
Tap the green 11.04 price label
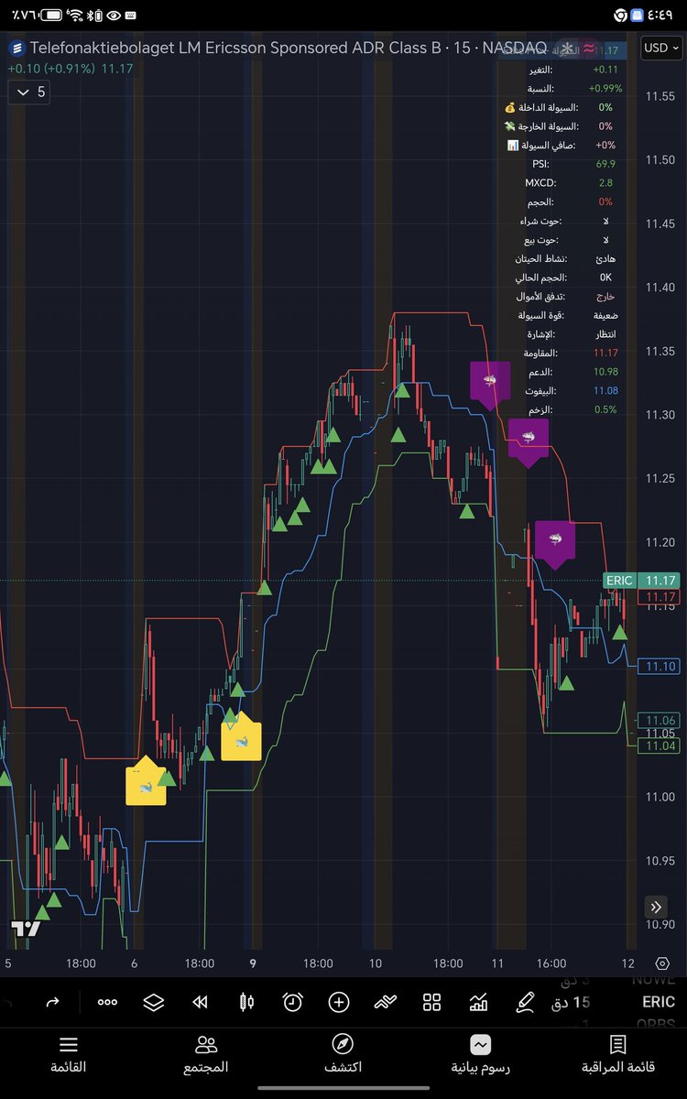660,746
